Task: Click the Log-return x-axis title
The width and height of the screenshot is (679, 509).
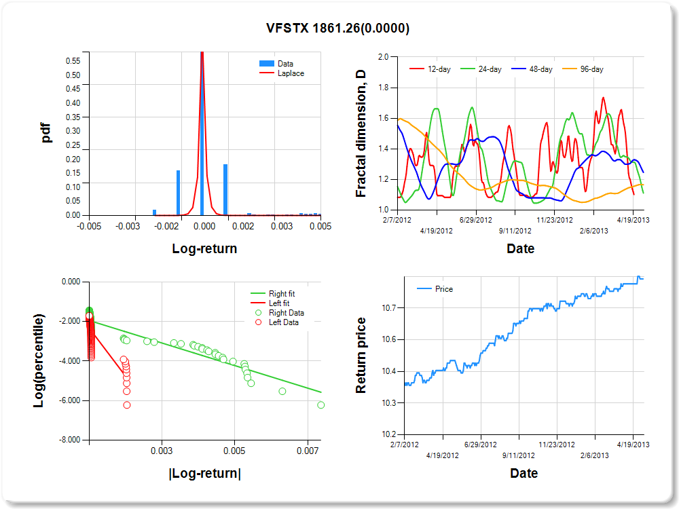Action: 204,248
